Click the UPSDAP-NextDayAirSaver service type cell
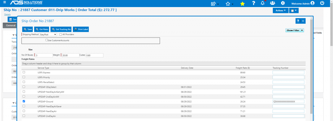The height and width of the screenshot is (121, 333). pos(49,106)
